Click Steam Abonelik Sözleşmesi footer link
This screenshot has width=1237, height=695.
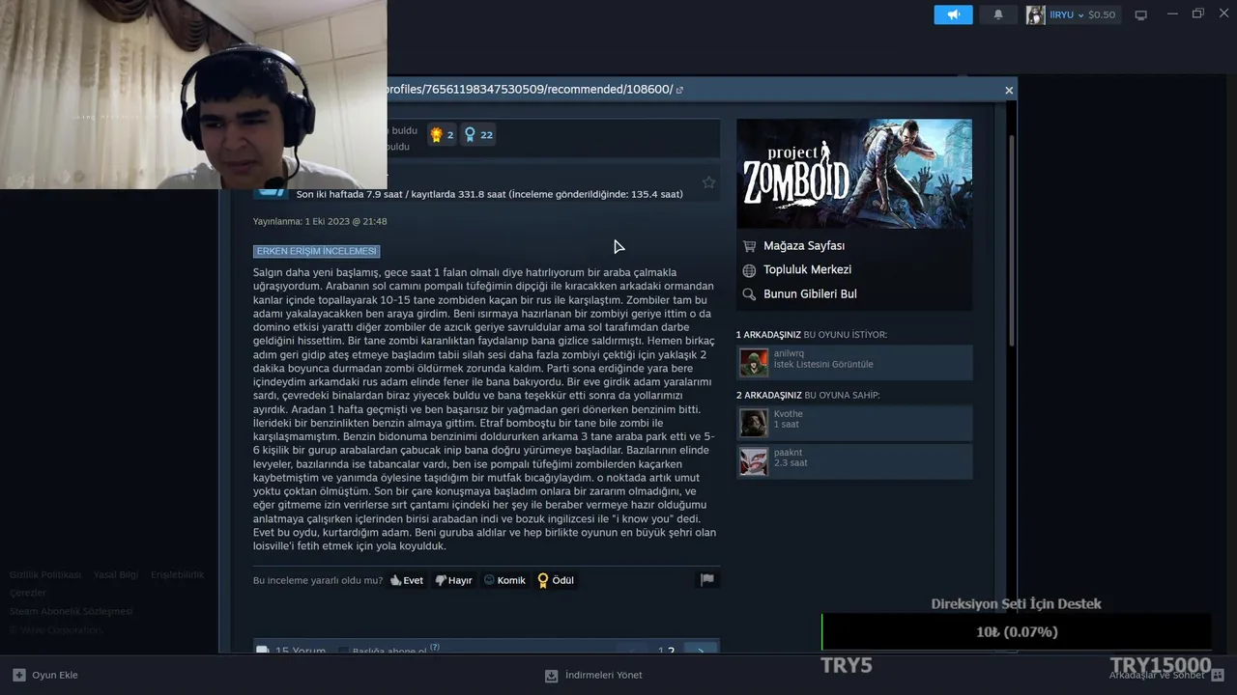(72, 611)
